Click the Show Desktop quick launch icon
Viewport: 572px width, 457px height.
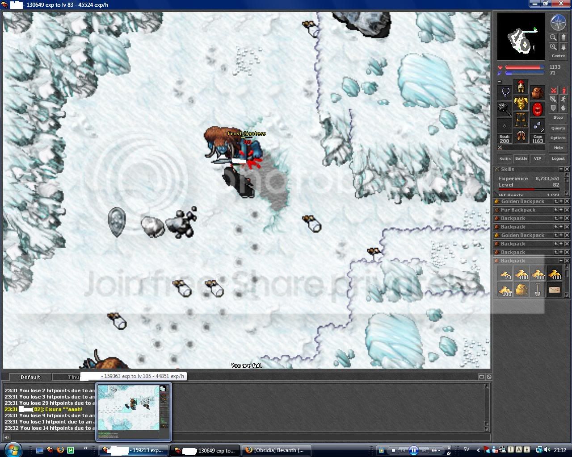coord(40,450)
